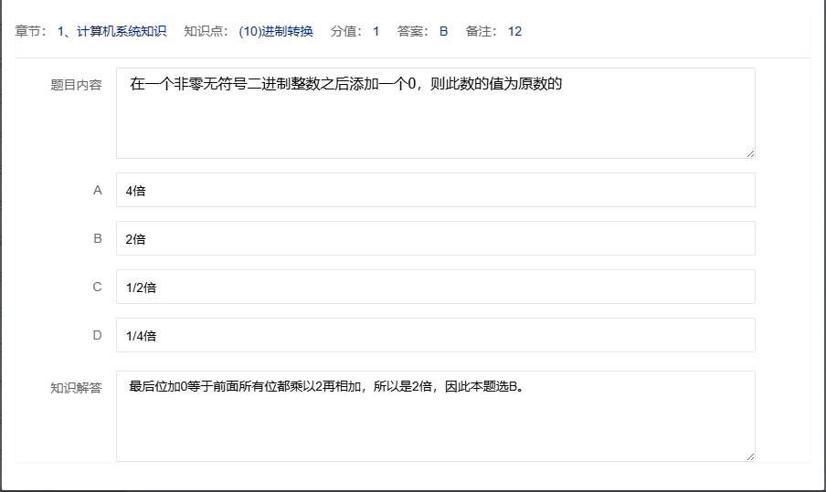Select option C field containing 1/2倍
Image resolution: width=826 pixels, height=492 pixels.
coord(435,287)
